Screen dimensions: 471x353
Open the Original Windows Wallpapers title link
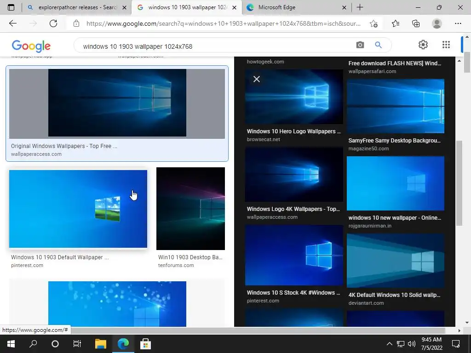click(x=64, y=146)
